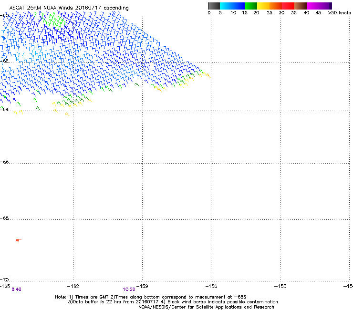Screen dimensions: 353x310
Task: Click the -62 latitude axis label
Action: click(x=4, y=61)
